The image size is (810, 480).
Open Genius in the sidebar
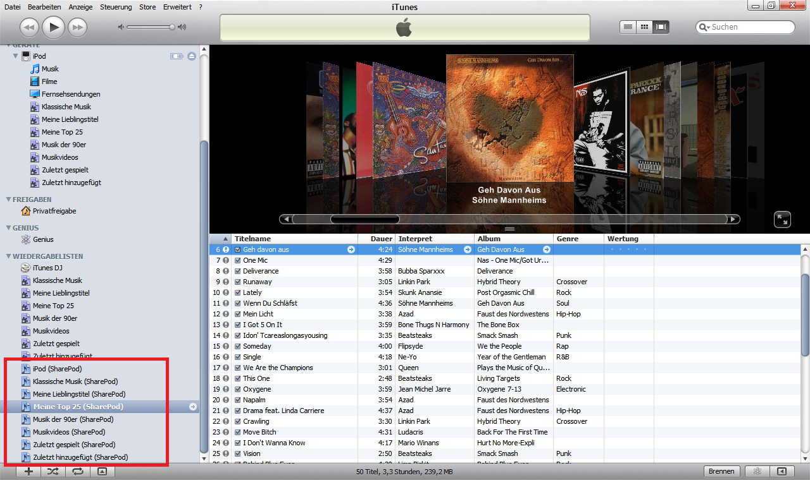coord(43,239)
